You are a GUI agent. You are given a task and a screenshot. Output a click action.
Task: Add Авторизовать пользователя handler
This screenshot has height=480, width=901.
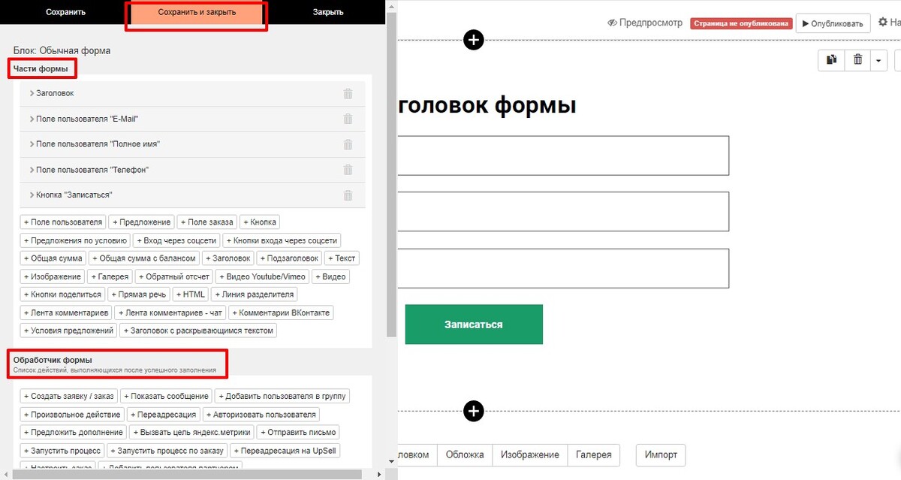pos(261,414)
